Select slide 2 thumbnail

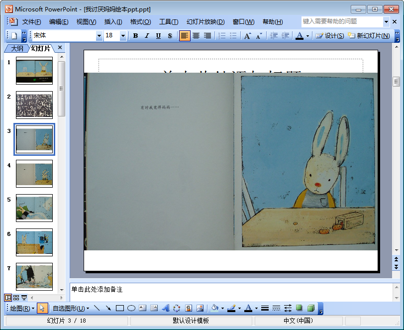coord(34,105)
